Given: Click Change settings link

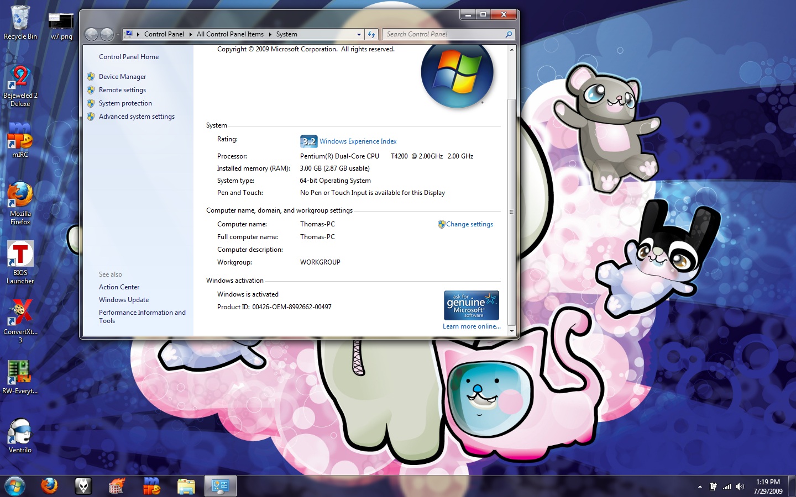Looking at the screenshot, I should (469, 224).
